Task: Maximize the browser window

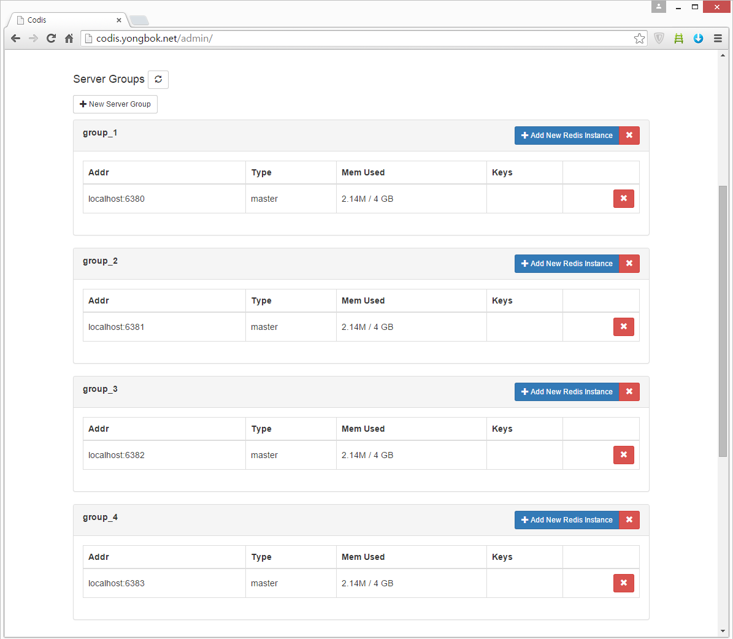Action: 695,7
